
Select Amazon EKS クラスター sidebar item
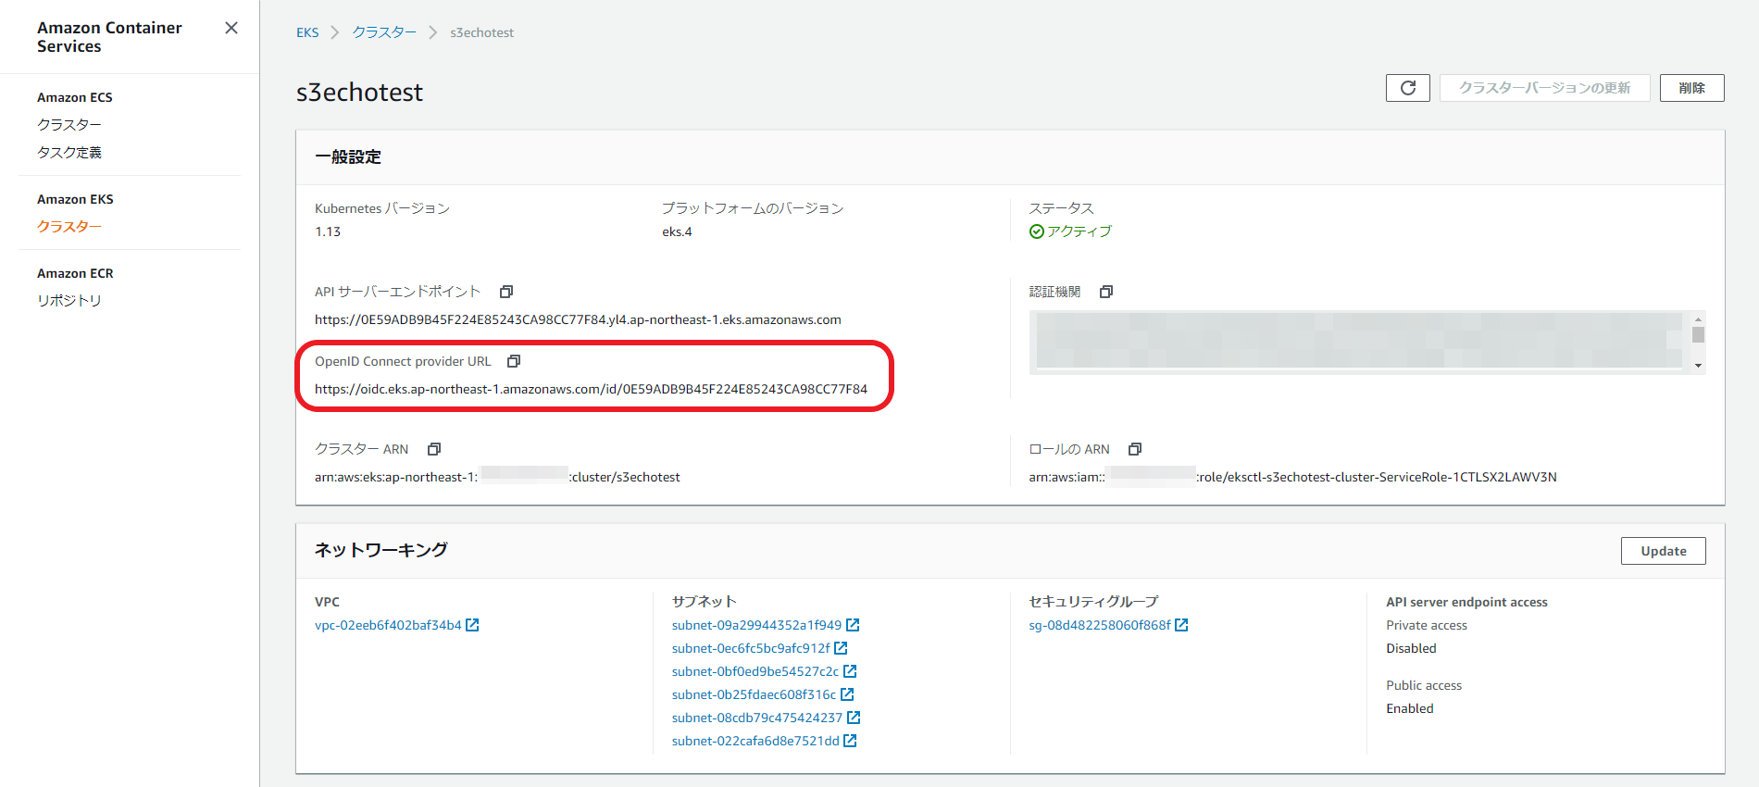click(69, 226)
